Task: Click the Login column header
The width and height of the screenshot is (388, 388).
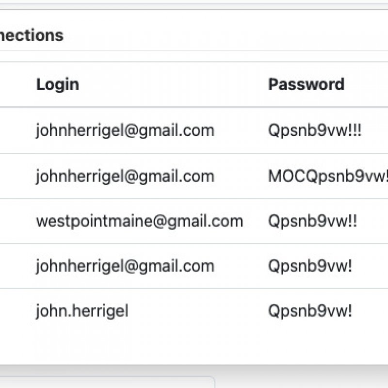Action: (57, 84)
